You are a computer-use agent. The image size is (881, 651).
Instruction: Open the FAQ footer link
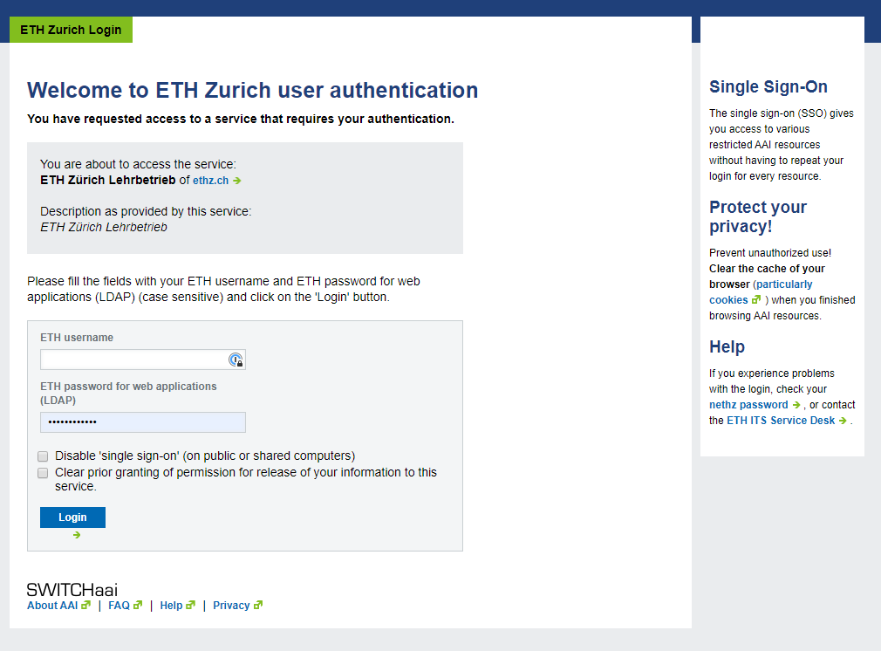119,606
